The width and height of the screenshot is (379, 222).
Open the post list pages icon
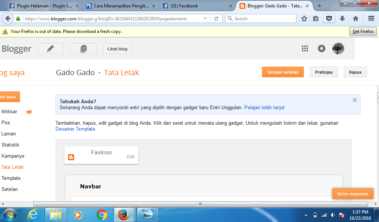(x=83, y=49)
